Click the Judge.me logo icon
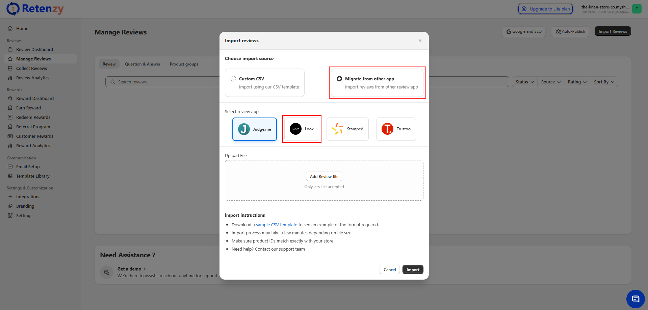Screen dimensions: 648x310 244,129
